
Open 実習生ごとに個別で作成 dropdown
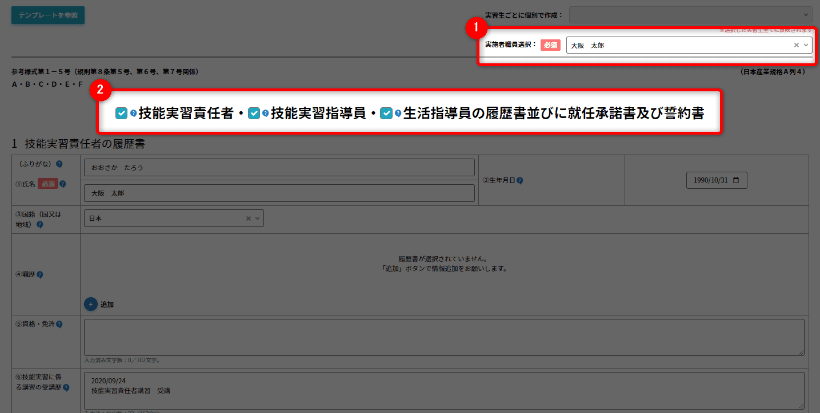click(690, 15)
